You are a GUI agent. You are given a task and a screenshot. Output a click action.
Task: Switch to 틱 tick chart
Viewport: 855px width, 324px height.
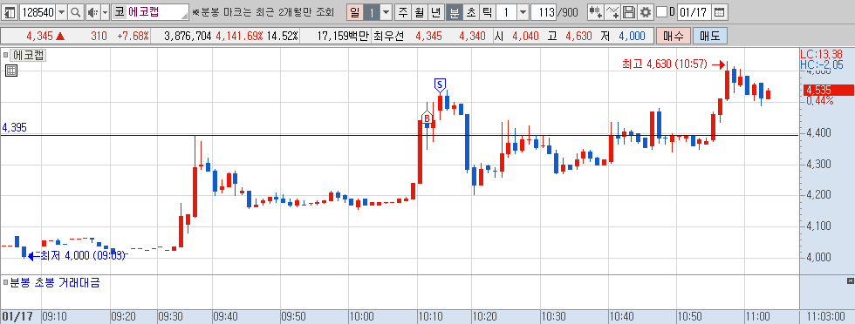tap(487, 12)
